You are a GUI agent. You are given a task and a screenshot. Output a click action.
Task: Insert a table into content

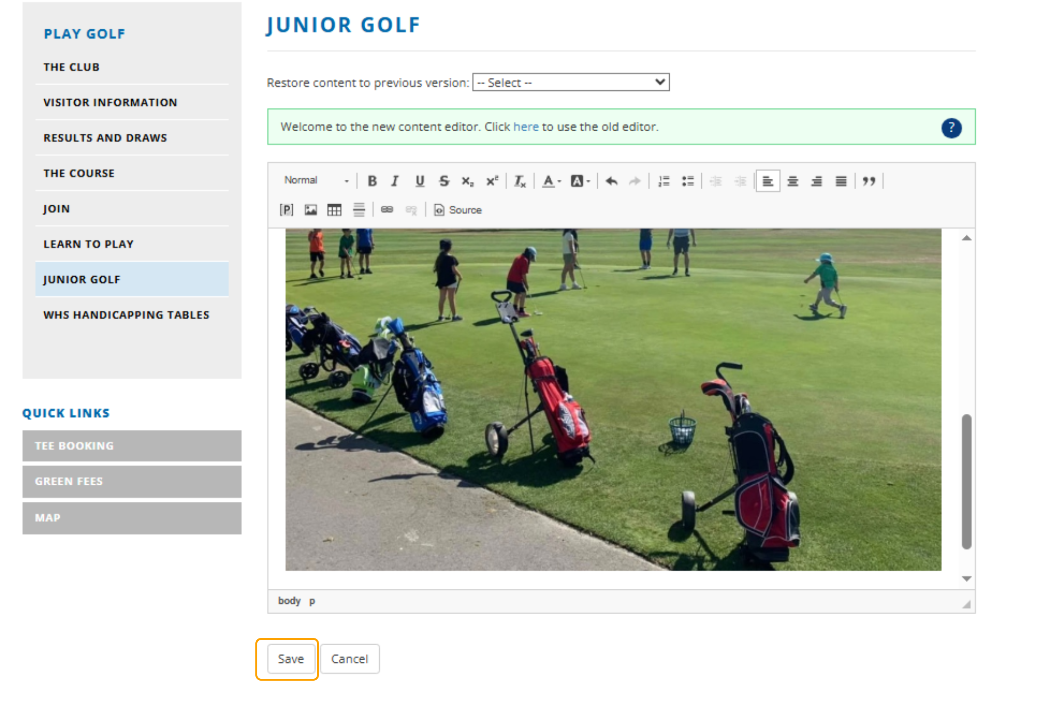click(x=334, y=210)
